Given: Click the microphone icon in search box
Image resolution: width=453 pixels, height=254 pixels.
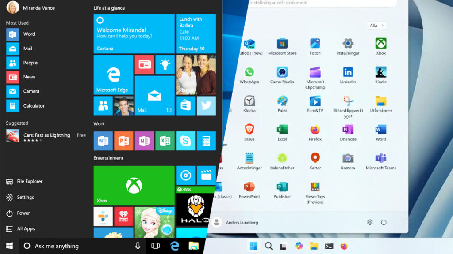Looking at the screenshot, I should [x=138, y=246].
